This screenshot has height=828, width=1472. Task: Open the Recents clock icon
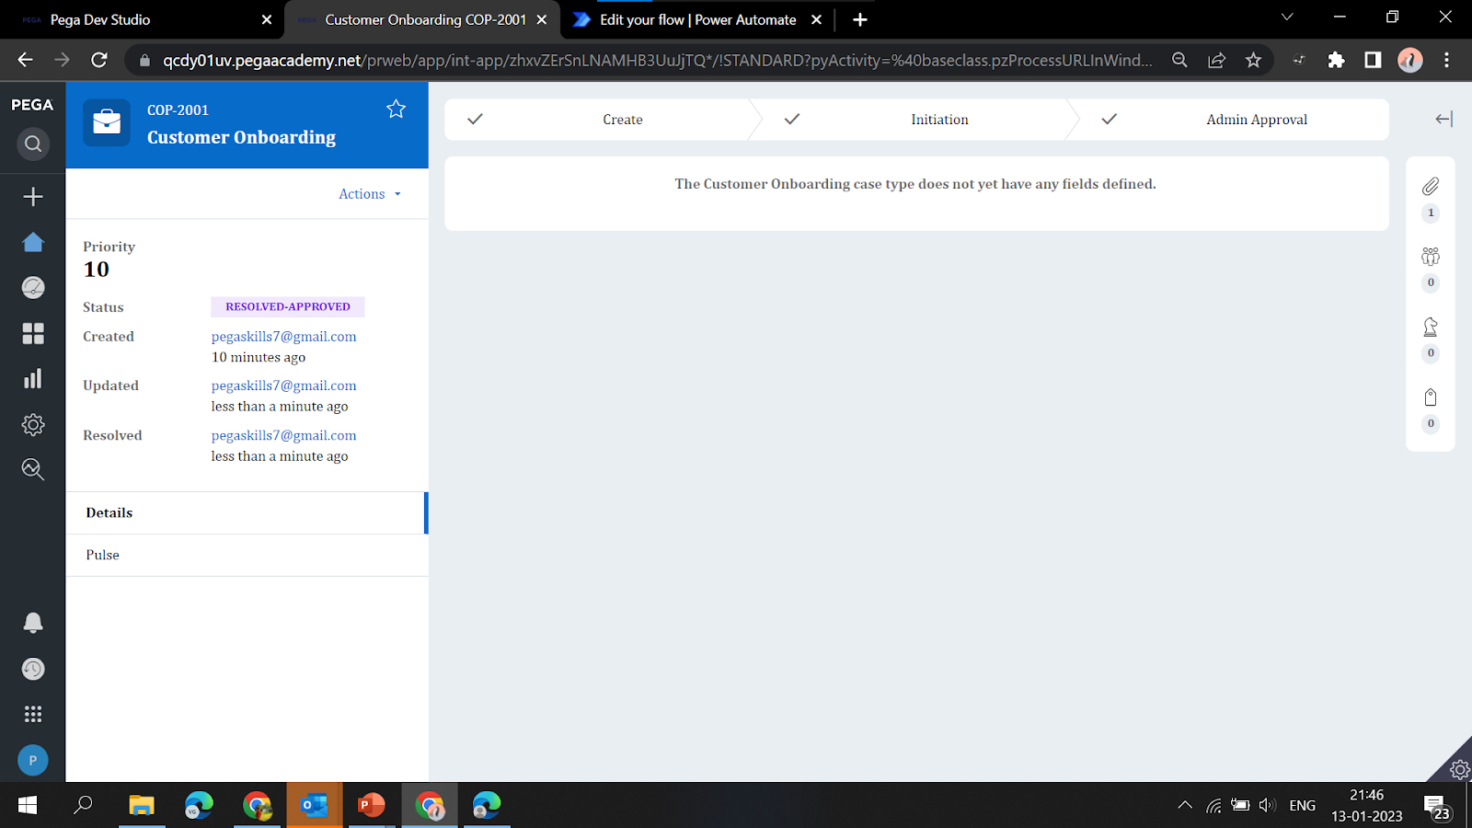pyautogui.click(x=33, y=669)
